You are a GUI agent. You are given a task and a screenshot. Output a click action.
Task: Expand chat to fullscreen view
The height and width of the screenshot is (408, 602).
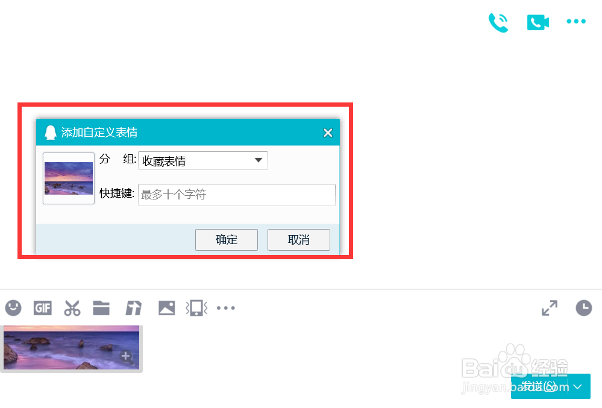pyautogui.click(x=550, y=308)
